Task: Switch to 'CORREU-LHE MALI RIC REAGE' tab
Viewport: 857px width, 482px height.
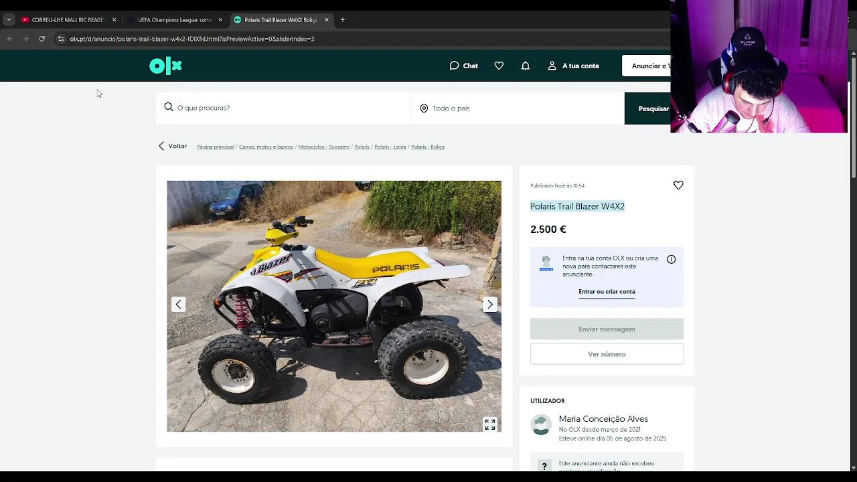Action: point(68,20)
